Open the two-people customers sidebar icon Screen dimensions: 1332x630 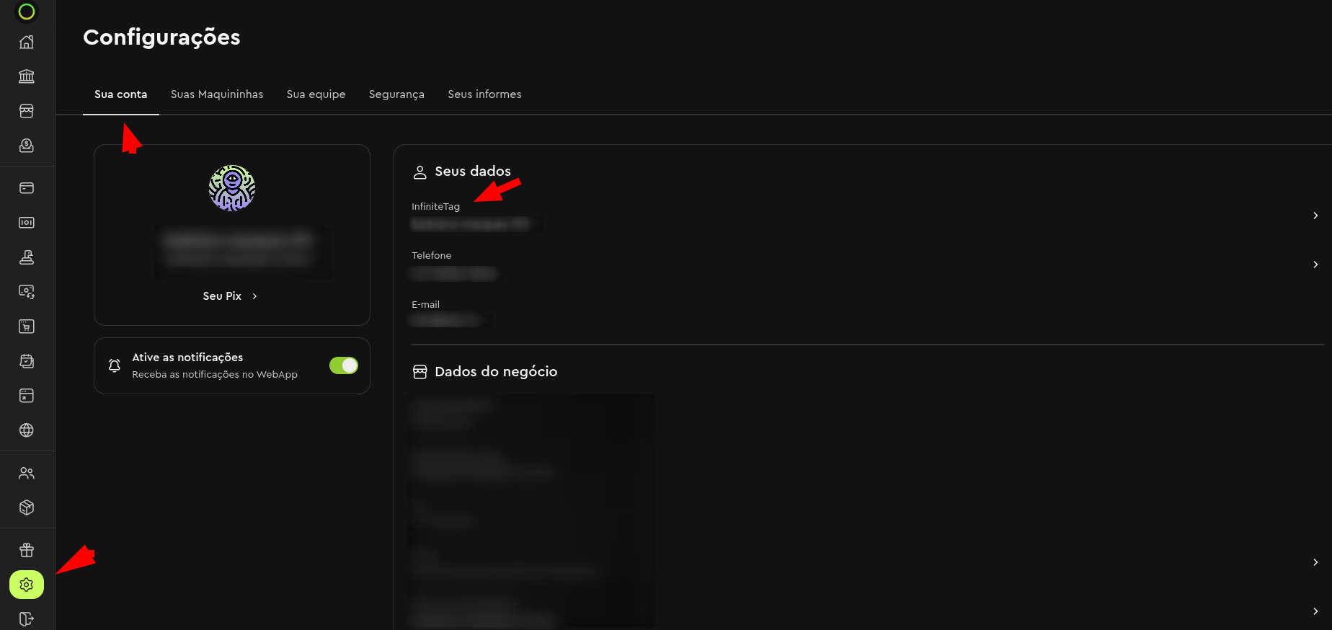click(27, 473)
